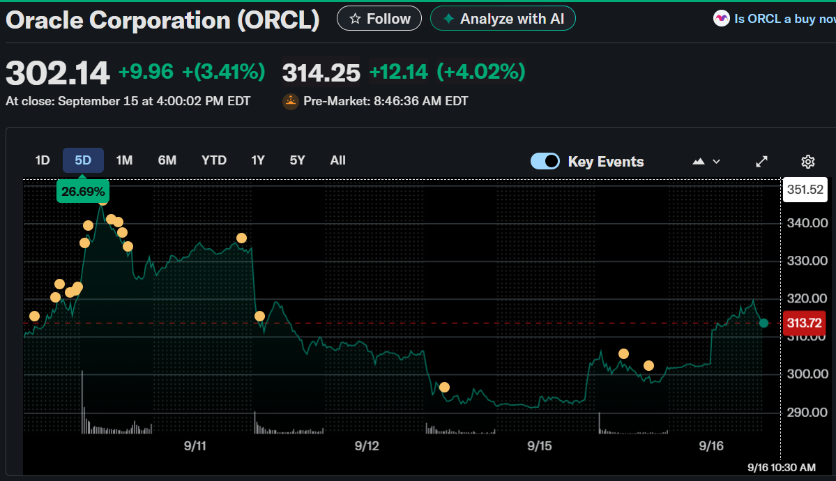
Task: Select the 1D chart range
Action: [42, 160]
